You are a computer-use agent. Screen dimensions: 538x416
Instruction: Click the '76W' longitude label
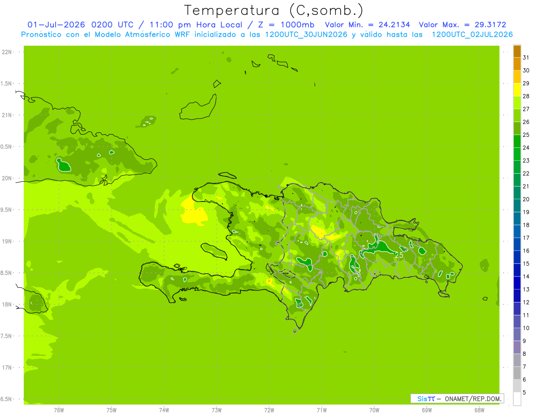pos(59,410)
